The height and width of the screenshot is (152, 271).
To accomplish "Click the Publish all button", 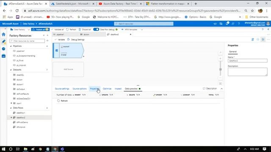I will coord(40,30).
